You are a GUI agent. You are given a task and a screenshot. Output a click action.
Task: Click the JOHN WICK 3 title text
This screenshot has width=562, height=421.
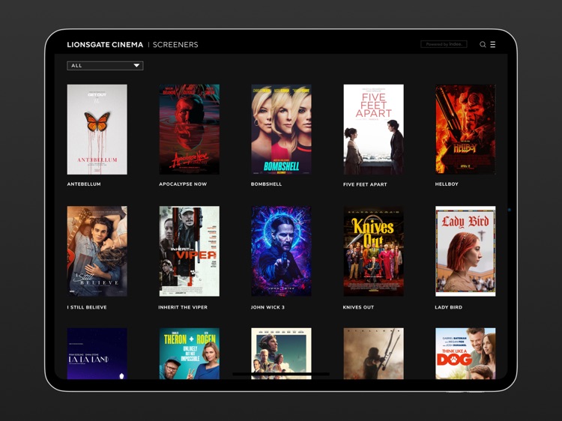pos(268,307)
